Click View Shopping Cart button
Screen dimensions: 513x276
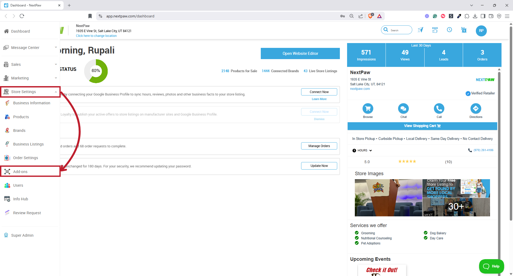click(x=422, y=126)
